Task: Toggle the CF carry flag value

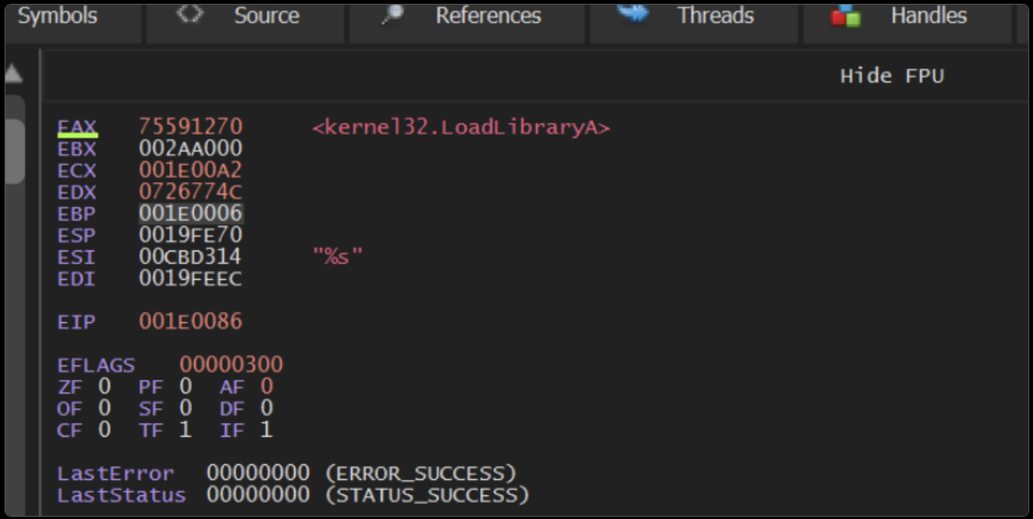Action: tap(104, 430)
